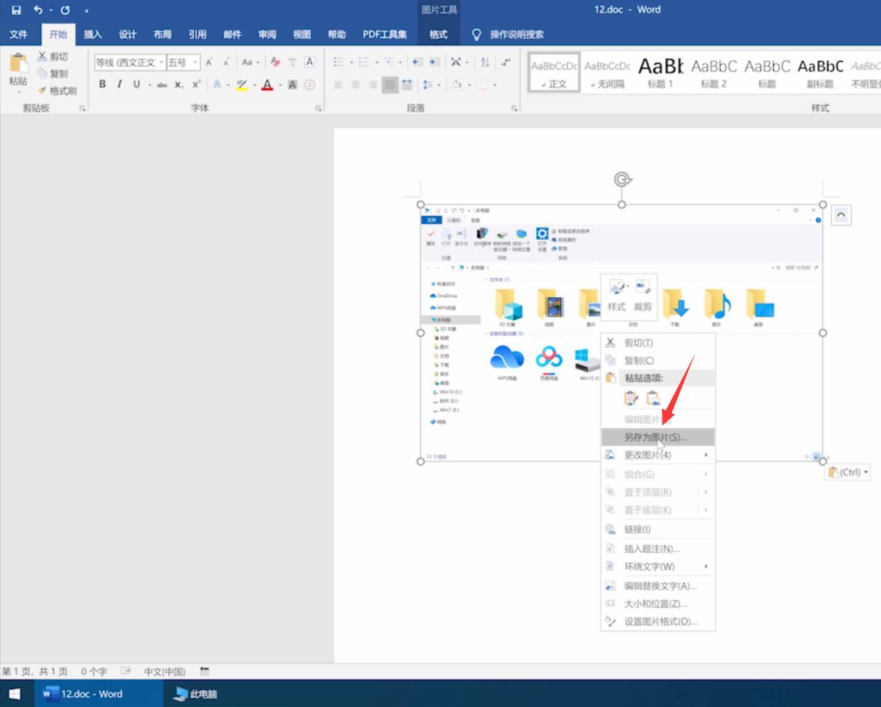
Task: Click the enclosed character circle icon
Action: click(x=310, y=84)
